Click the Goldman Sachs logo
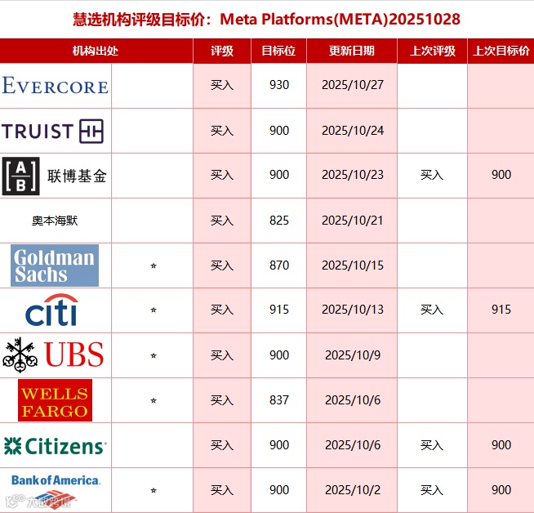This screenshot has height=513, width=534. (55, 265)
